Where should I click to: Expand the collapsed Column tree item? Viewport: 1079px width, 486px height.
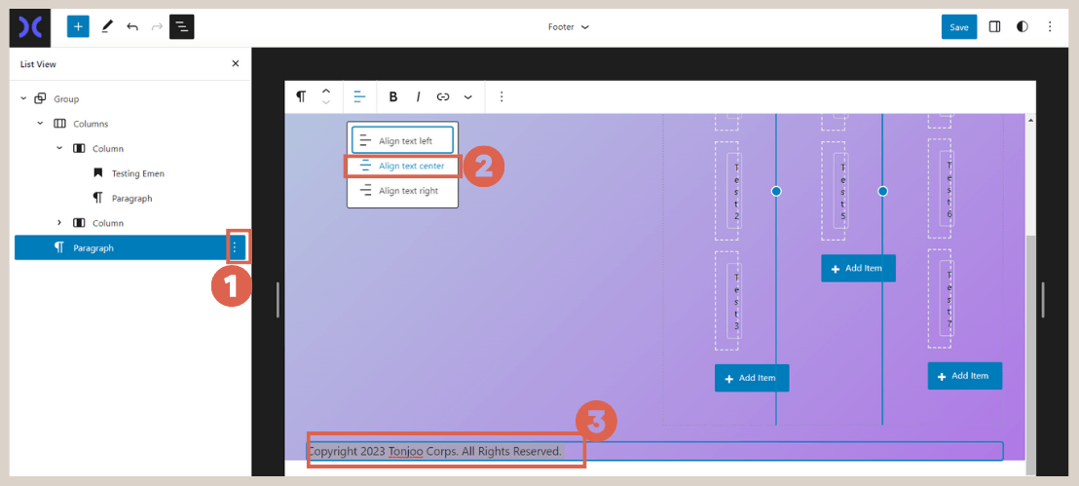pos(59,223)
